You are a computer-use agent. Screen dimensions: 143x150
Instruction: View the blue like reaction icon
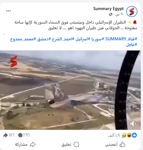coord(134,135)
